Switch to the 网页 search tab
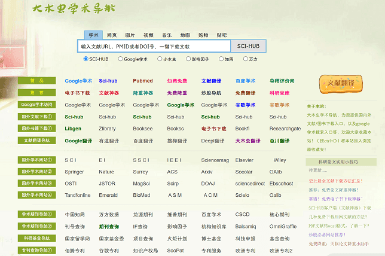 click(x=112, y=35)
